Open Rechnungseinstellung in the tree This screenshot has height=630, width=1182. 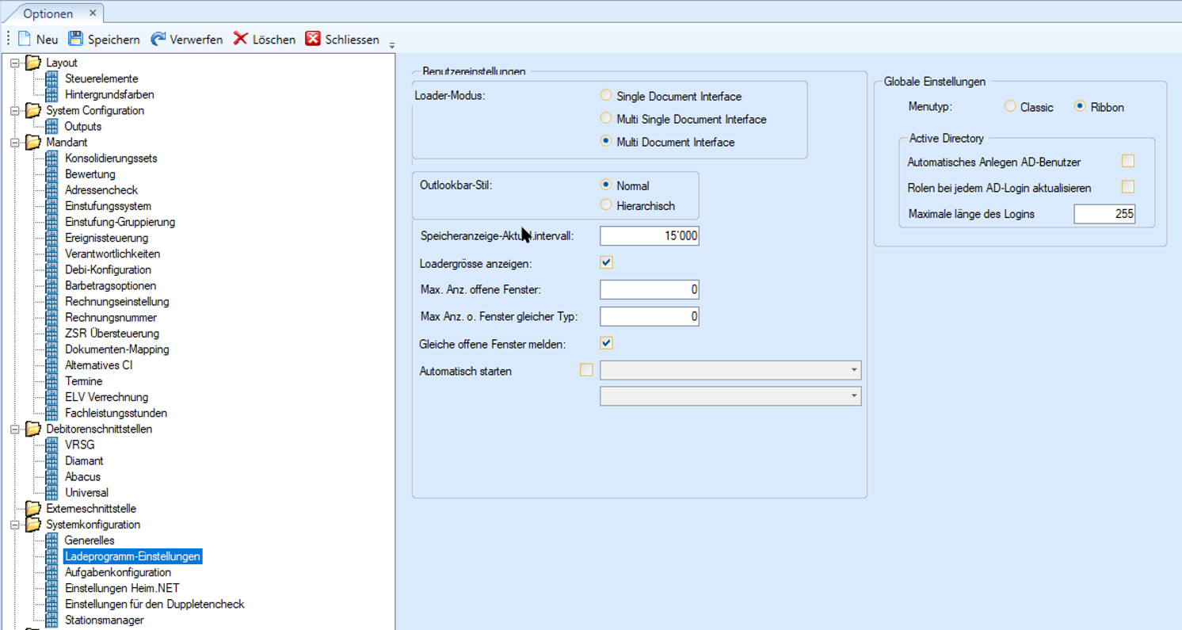click(x=116, y=301)
